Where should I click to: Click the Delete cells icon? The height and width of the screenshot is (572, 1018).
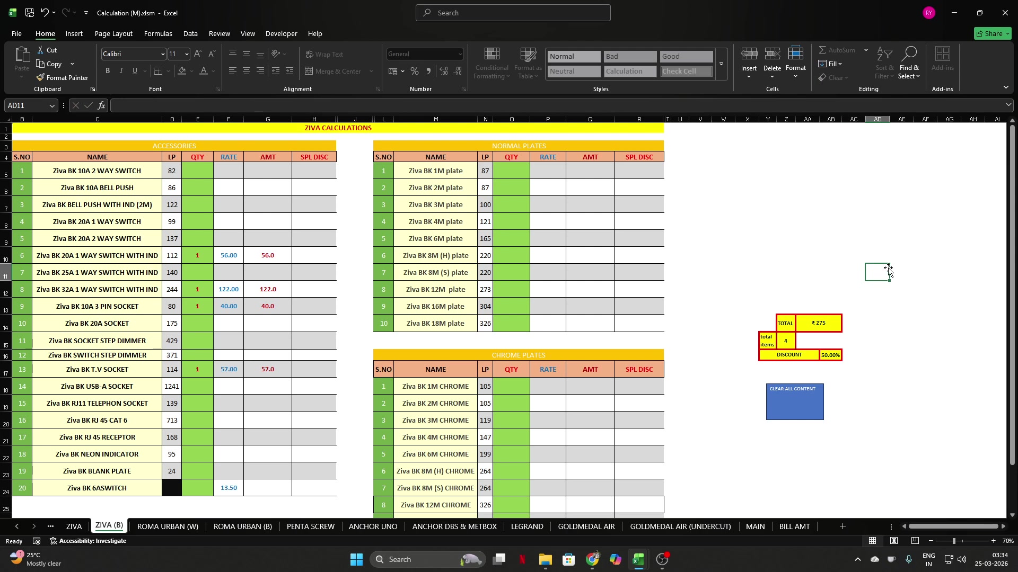[772, 54]
